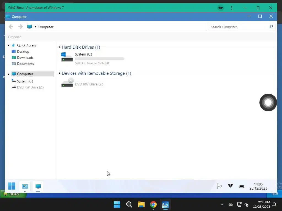Click the System (C:) storage usage bar

click(x=100, y=59)
